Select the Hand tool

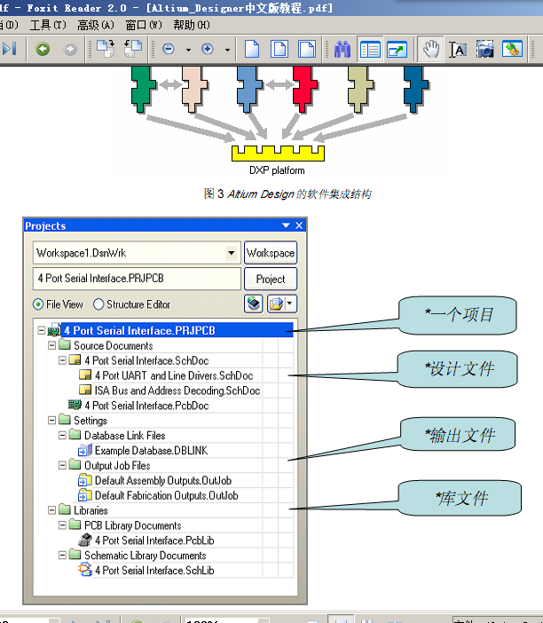click(430, 50)
